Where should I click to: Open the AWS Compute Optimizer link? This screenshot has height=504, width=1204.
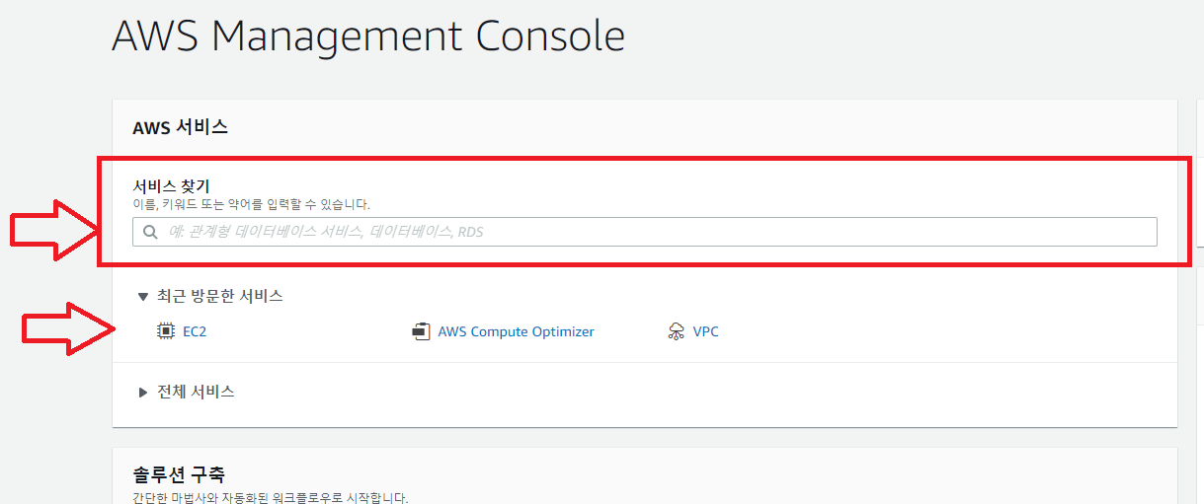pyautogui.click(x=517, y=331)
